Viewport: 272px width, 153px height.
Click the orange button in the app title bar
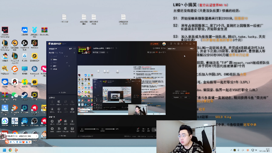(x=155, y=44)
